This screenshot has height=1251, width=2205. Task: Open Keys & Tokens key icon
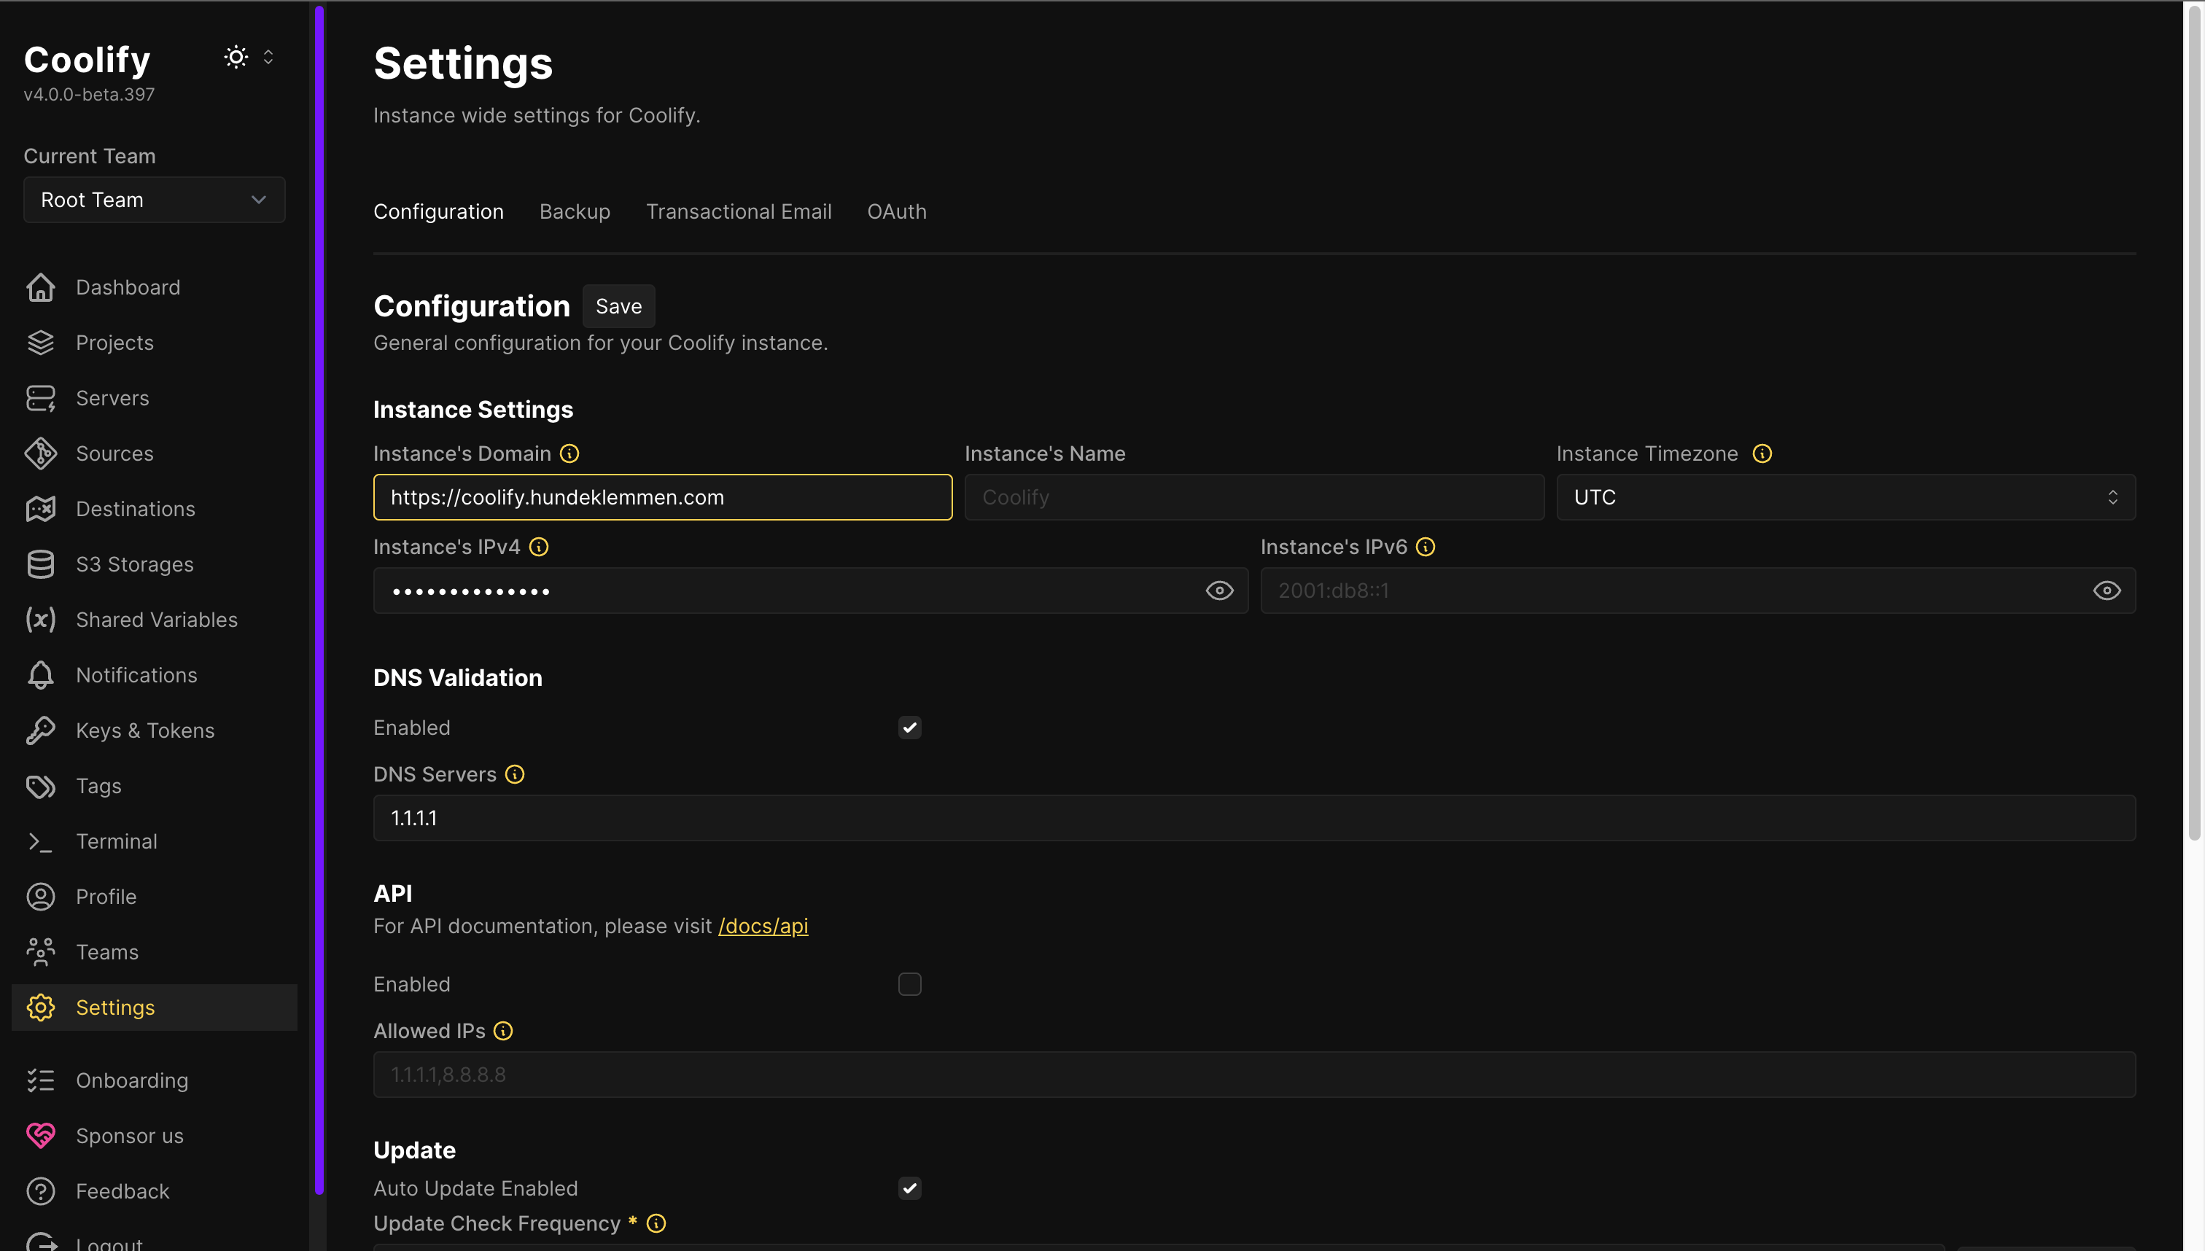click(40, 730)
